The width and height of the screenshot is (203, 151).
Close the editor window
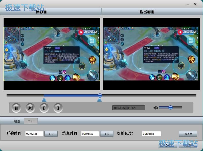195,4
